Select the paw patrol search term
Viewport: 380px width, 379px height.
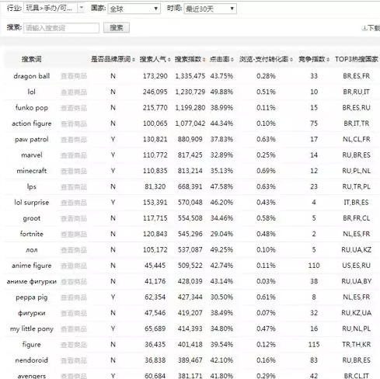tap(32, 139)
